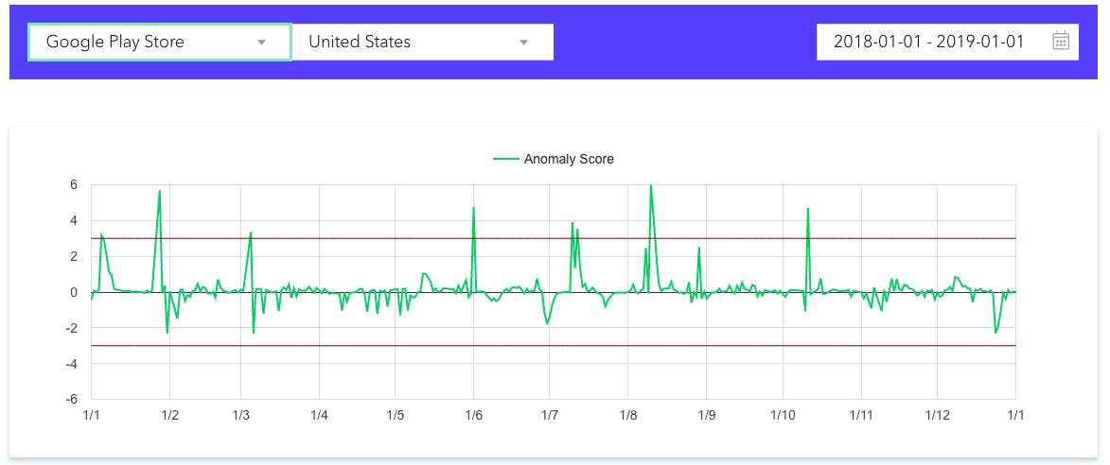Viewport: 1110px width, 465px height.
Task: Select the late-January anomaly peak
Action: click(x=159, y=192)
